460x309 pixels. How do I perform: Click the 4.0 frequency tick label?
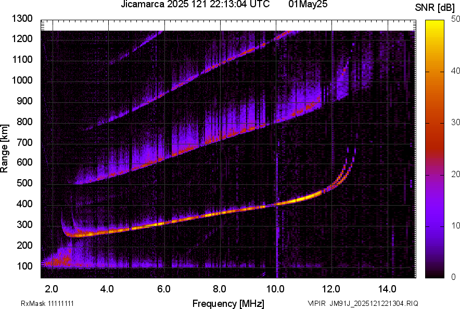click(107, 289)
